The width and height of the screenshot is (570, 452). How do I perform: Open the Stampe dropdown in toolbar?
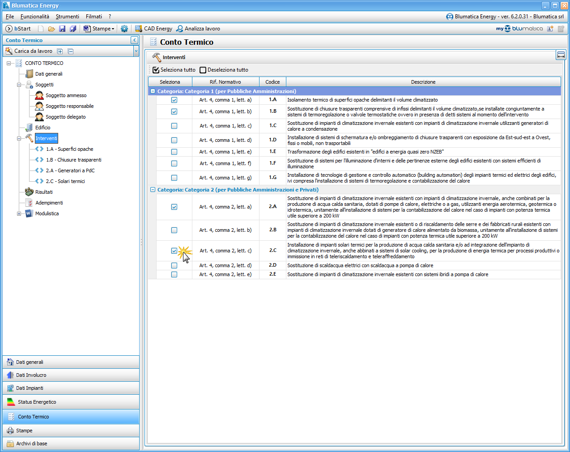pos(99,29)
